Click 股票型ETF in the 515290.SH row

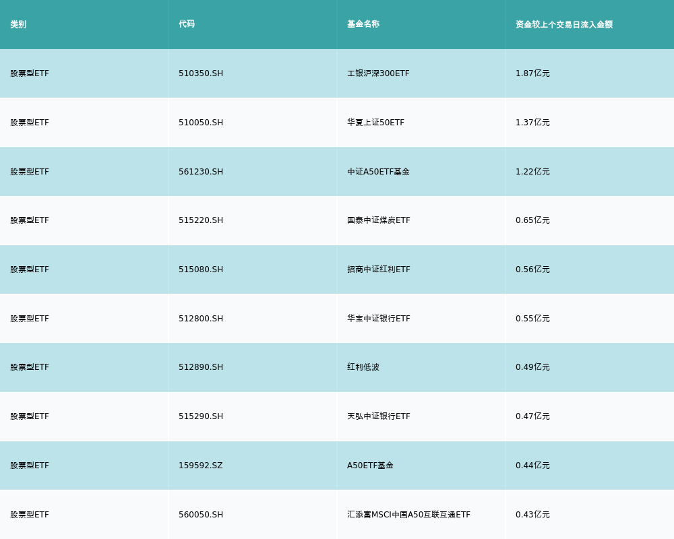(x=30, y=416)
